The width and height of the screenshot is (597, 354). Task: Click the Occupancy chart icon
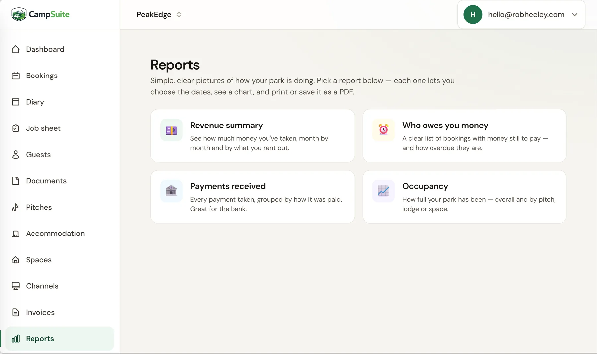(x=384, y=191)
